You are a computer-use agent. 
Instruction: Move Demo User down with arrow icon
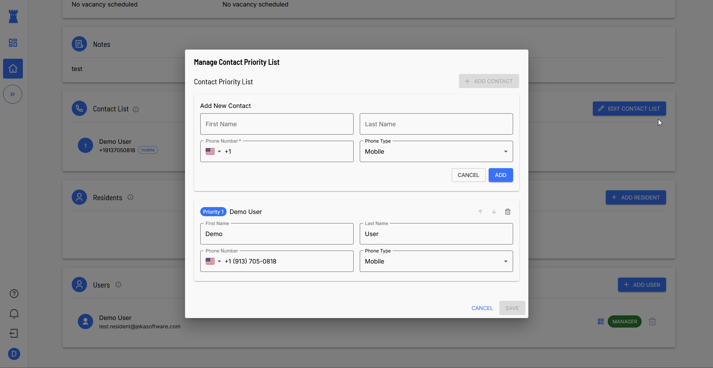click(x=494, y=212)
